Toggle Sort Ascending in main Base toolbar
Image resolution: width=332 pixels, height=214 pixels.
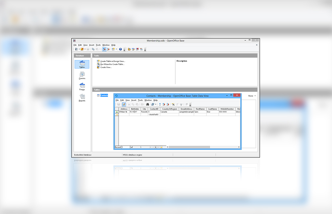tap(104, 49)
